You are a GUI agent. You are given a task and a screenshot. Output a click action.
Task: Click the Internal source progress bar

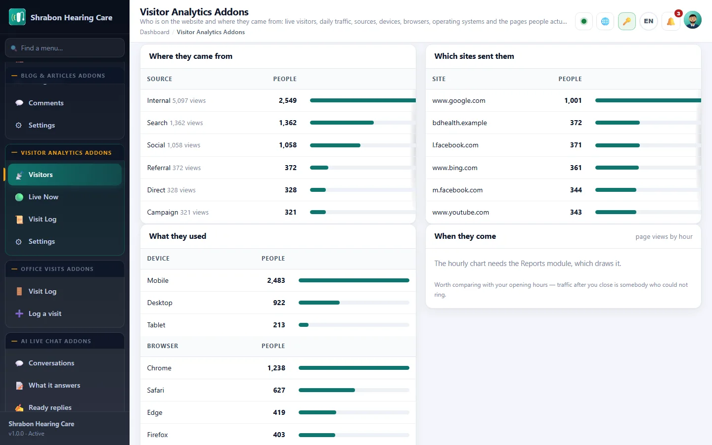363,100
